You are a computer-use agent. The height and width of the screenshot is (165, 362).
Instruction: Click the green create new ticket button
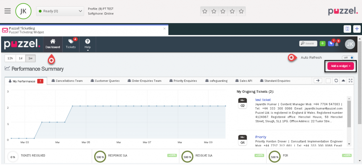click(x=322, y=44)
